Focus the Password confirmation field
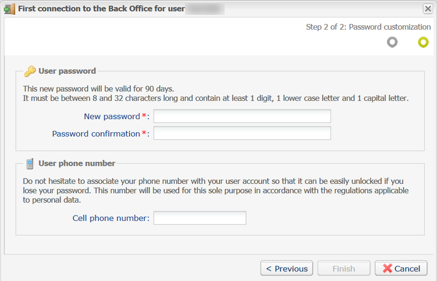This screenshot has height=281, width=437. pos(242,133)
